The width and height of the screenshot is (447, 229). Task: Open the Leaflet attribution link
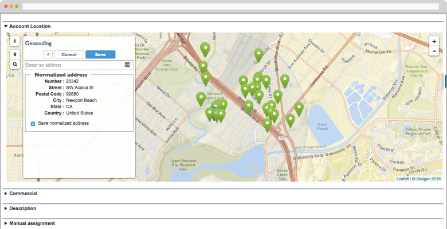pyautogui.click(x=402, y=179)
